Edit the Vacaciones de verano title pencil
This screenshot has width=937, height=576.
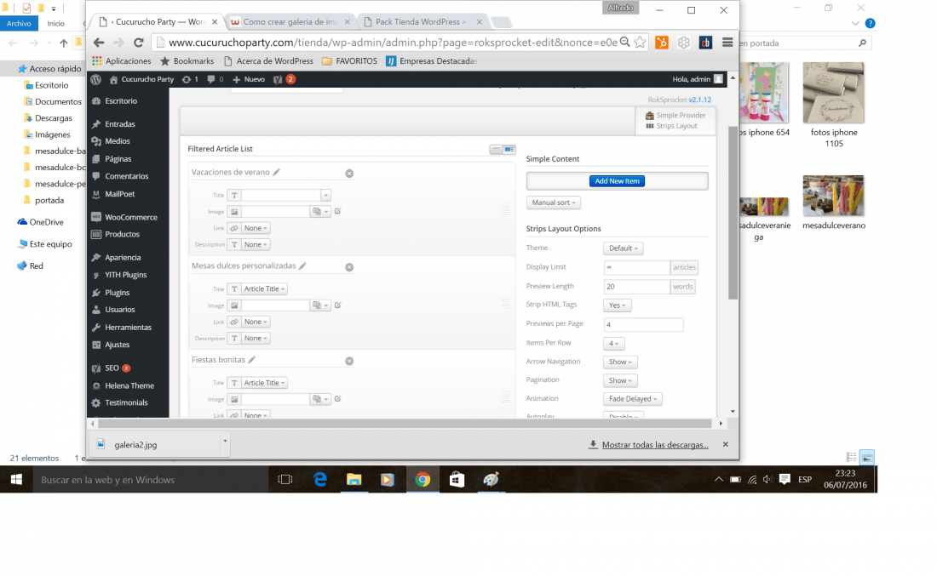(276, 172)
